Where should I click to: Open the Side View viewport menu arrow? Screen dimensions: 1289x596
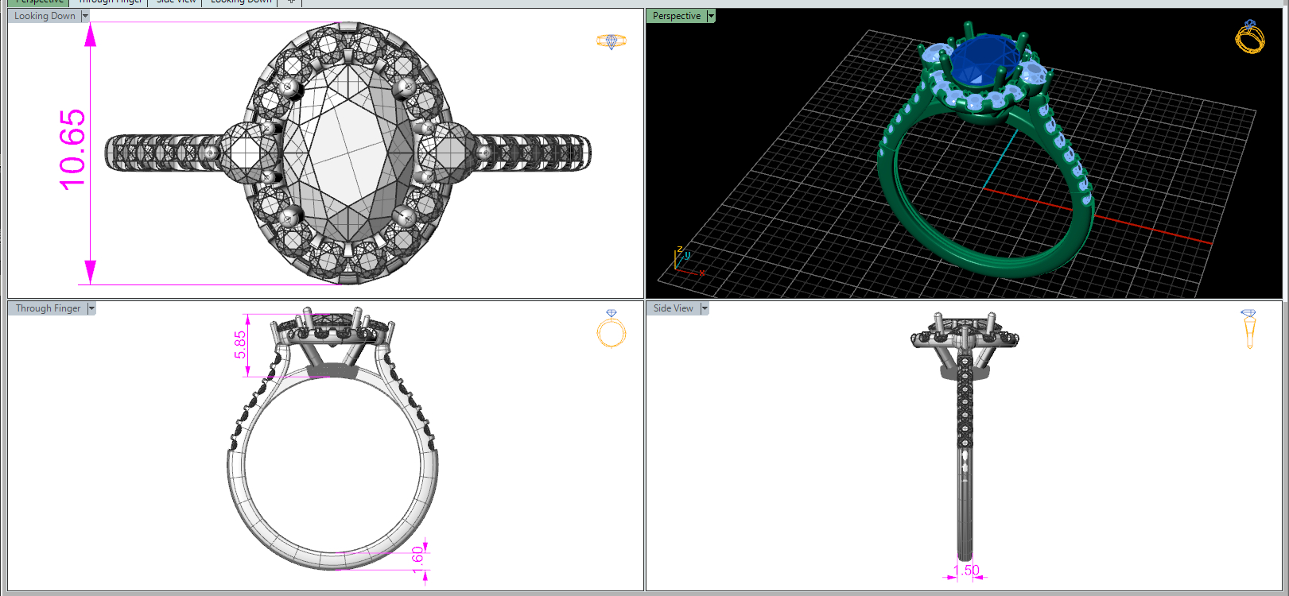[704, 308]
